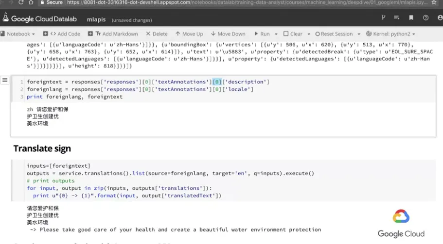Expand the Clear options arrow
This screenshot has width=443, height=244.
click(309, 34)
